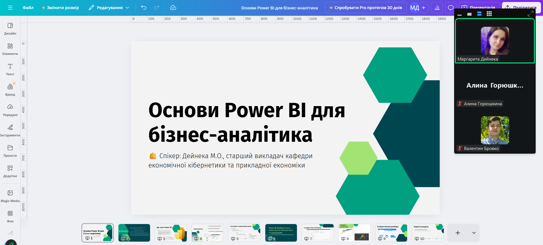Click the cloud save status icon
543x245 pixels.
[x=173, y=8]
